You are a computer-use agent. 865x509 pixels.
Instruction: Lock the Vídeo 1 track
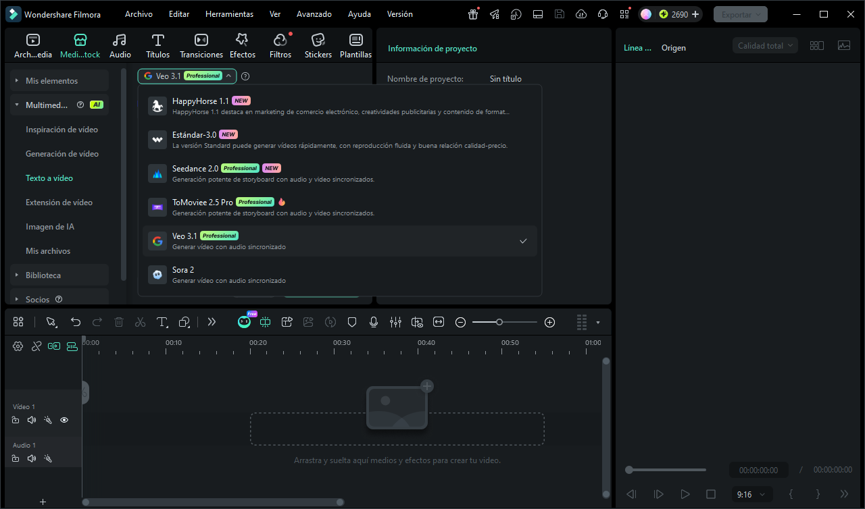16,420
